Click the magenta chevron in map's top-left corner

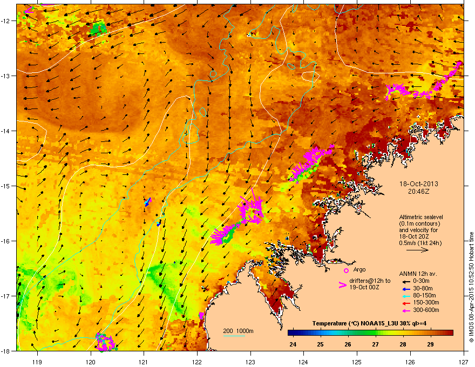point(28,10)
